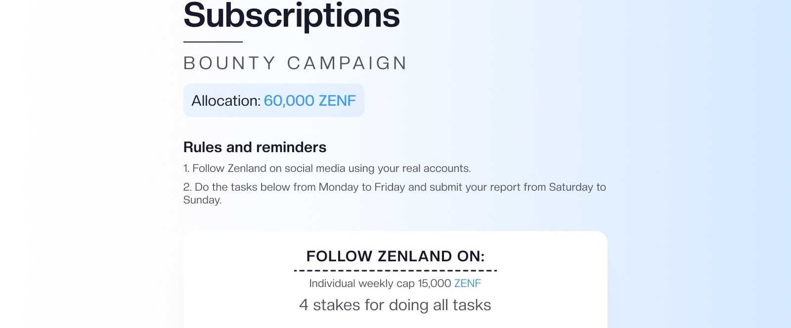Screen dimensions: 791x328
Task: Click rule 1 about following Zenland
Action: 327,168
